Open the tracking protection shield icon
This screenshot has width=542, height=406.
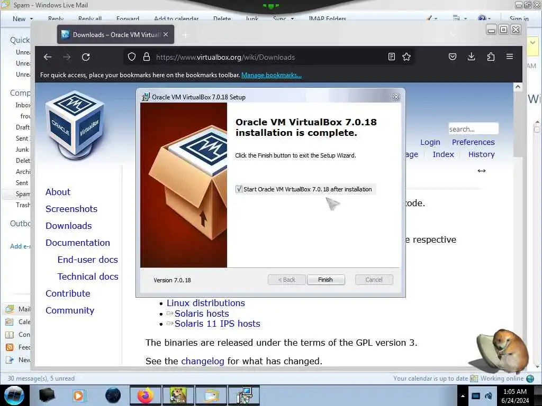click(x=132, y=57)
